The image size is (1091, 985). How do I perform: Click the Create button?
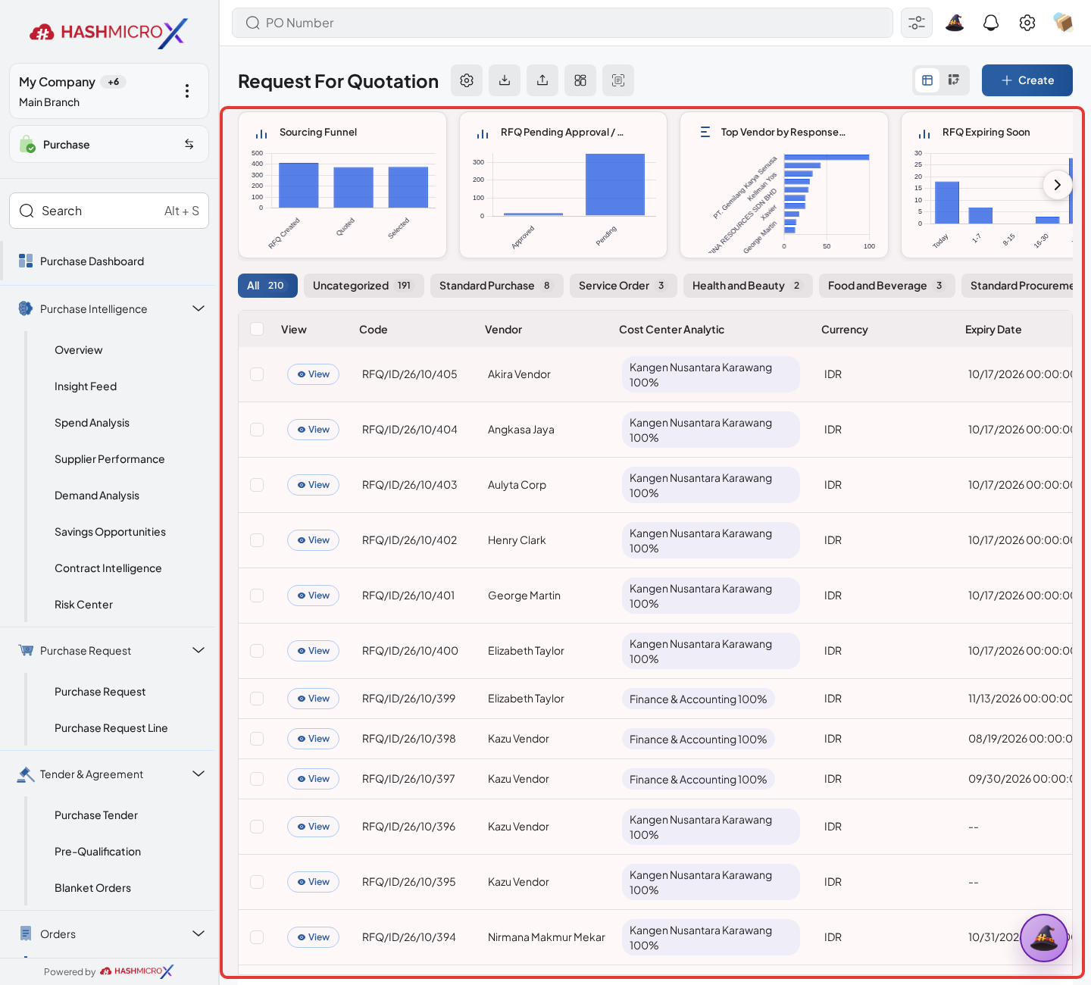click(x=1027, y=80)
